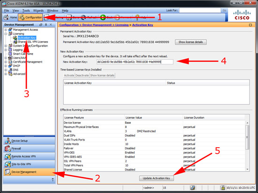
Task: Expand the Advanced tree node
Action: pyautogui.click(x=6, y=74)
